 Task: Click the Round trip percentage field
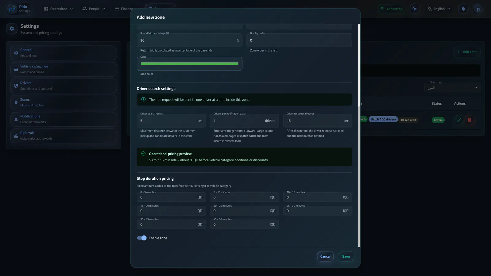tap(189, 40)
